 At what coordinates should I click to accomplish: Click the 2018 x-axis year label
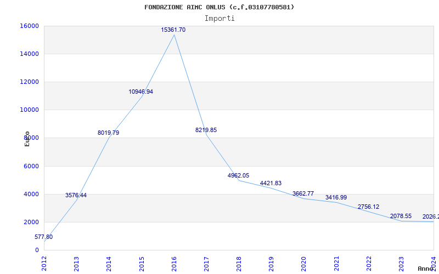point(239,264)
